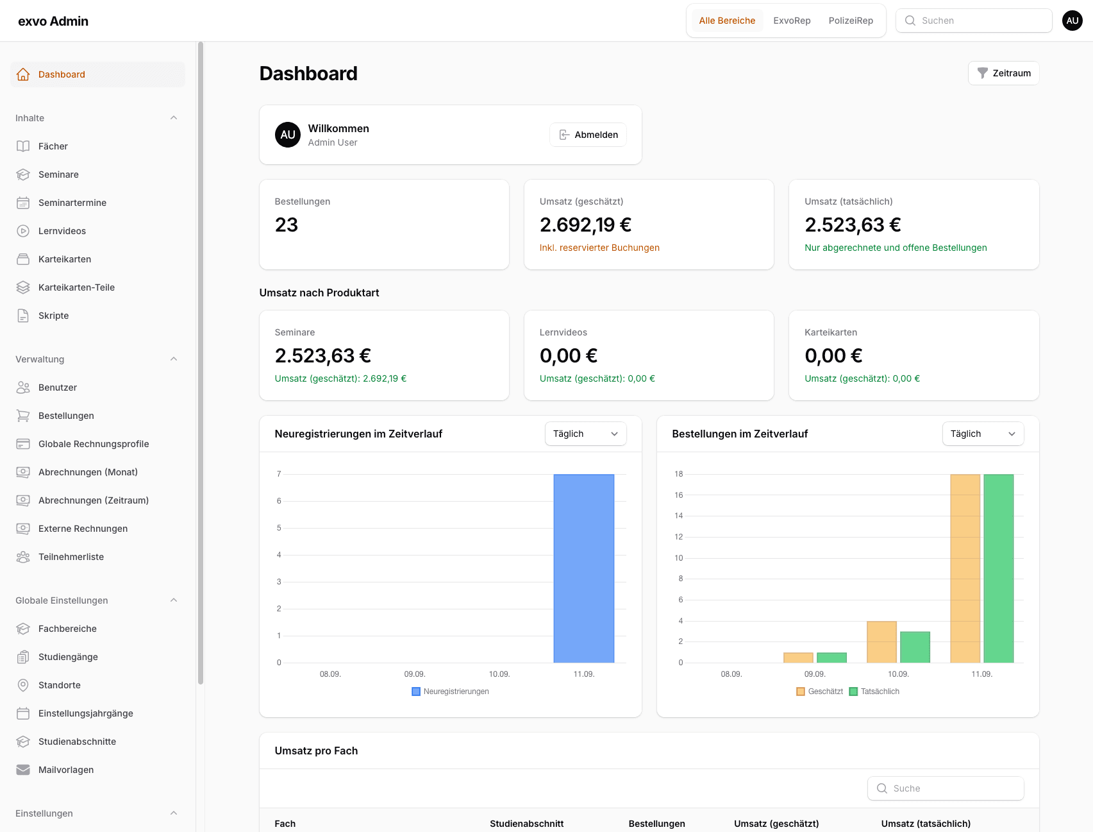Click the Dashboard home icon
This screenshot has height=832, width=1093.
(x=23, y=74)
